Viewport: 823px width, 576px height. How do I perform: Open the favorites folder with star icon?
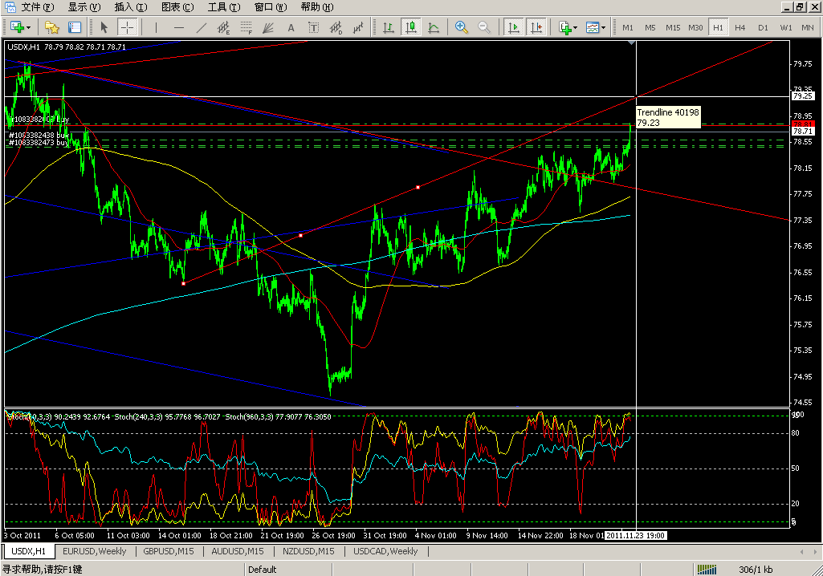coord(52,27)
